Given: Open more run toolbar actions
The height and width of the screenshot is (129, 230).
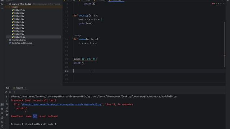Looking at the screenshot, I should [x=14, y=92].
